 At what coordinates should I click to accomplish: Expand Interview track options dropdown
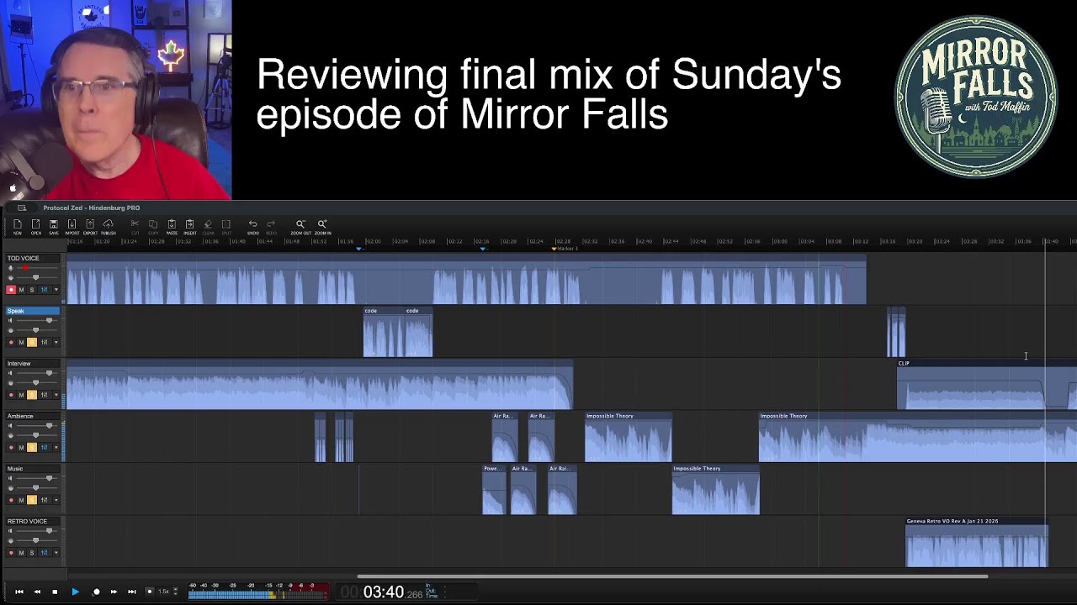tap(56, 395)
